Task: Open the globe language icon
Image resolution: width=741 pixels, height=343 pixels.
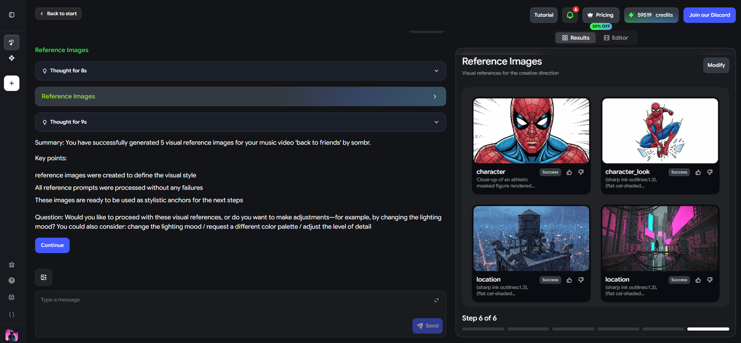Action: point(12,297)
